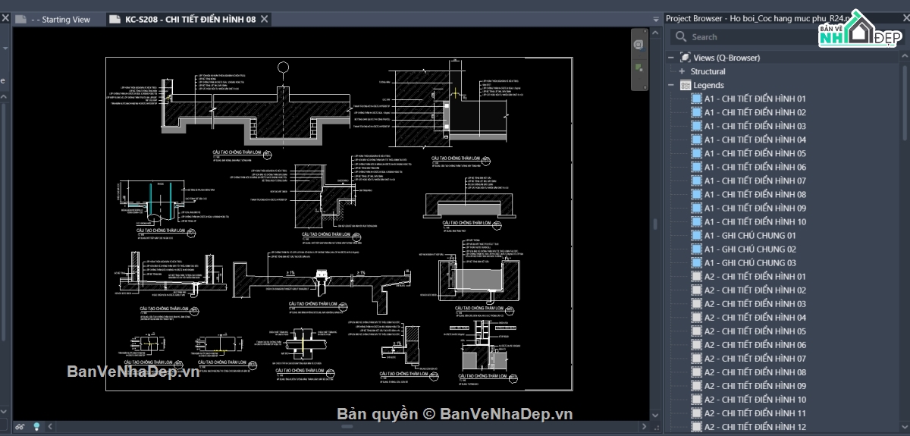Click icon of A1 - CHI TIẾT ĐIỂN HÌNH 01
This screenshot has height=436, width=910.
697,99
